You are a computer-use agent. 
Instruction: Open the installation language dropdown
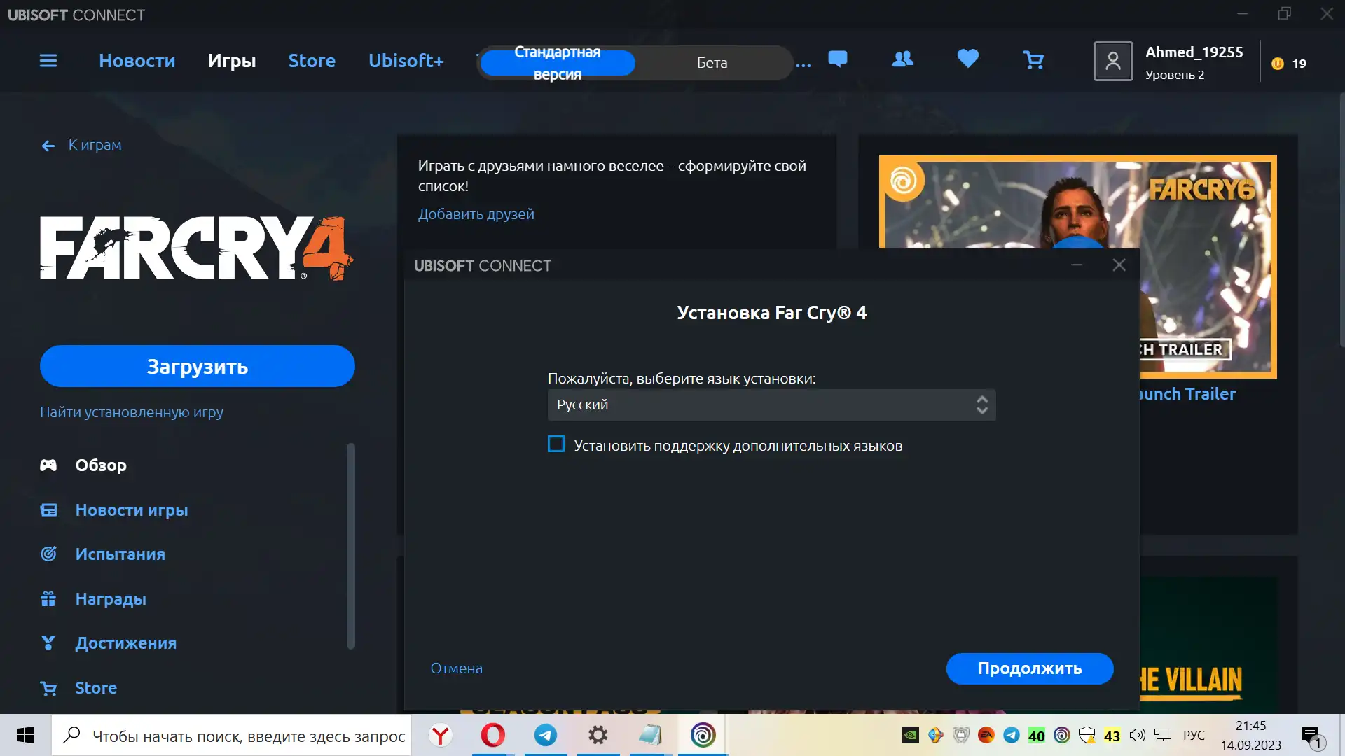click(x=771, y=405)
